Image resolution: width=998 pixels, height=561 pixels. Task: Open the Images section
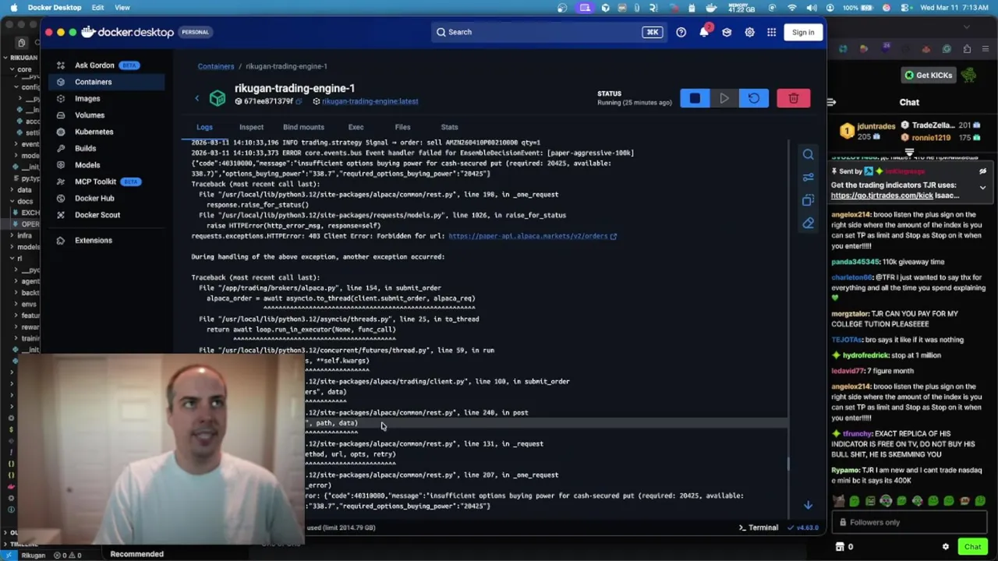click(106, 98)
